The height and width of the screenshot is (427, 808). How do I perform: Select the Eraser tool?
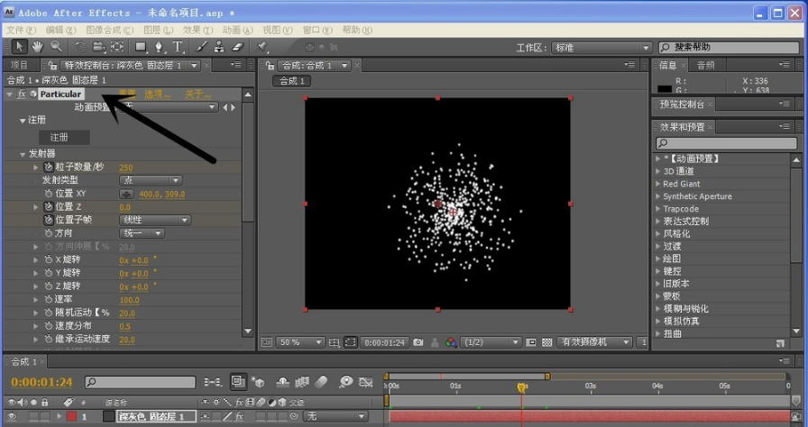[x=238, y=47]
